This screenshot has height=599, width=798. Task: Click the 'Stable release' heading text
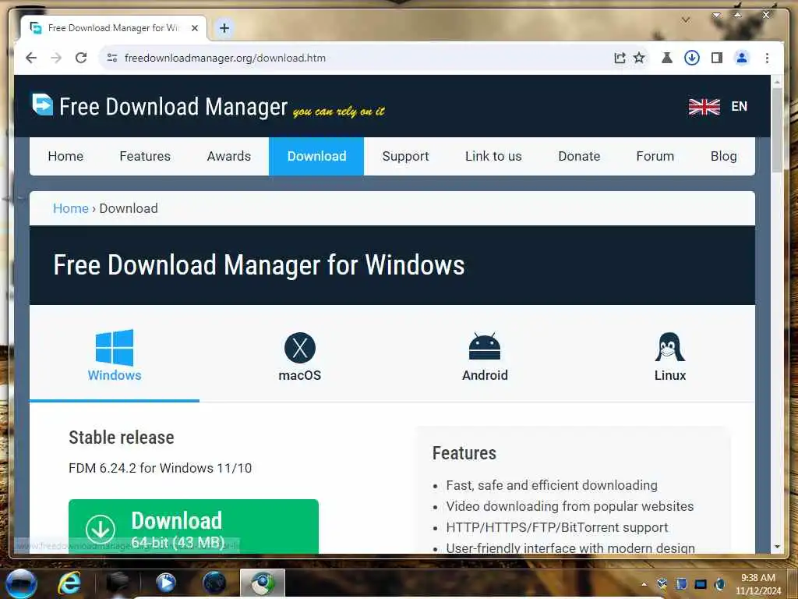(x=121, y=438)
